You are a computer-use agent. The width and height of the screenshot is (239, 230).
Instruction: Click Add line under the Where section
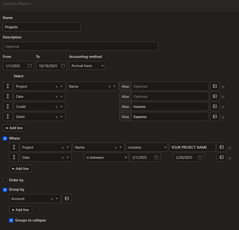click(x=20, y=169)
